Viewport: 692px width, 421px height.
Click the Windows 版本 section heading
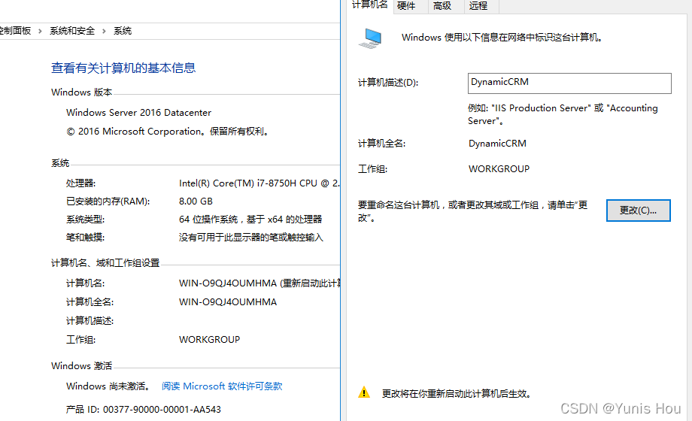[x=82, y=92]
